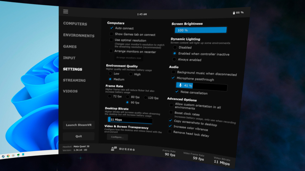This screenshot has height=171, width=305.
Task: Toggle Noise cancellation checkbox
Action: coord(177,92)
